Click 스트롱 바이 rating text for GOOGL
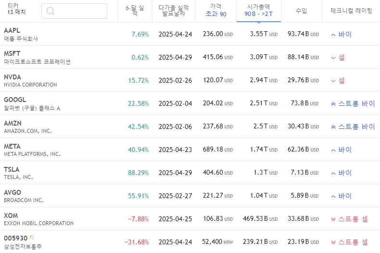Screen dimensions: 380x253 pyautogui.click(x=356, y=104)
